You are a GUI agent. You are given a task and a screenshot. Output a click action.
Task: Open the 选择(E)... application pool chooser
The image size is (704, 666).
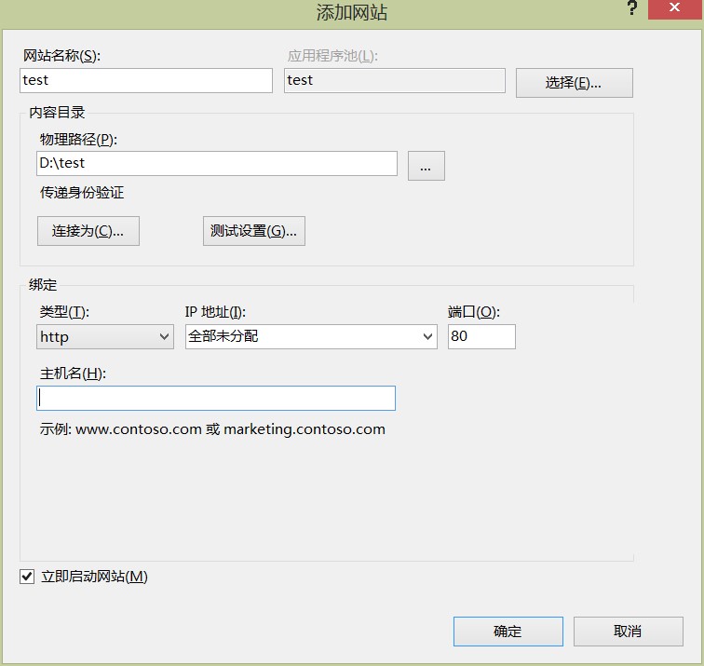pyautogui.click(x=575, y=83)
